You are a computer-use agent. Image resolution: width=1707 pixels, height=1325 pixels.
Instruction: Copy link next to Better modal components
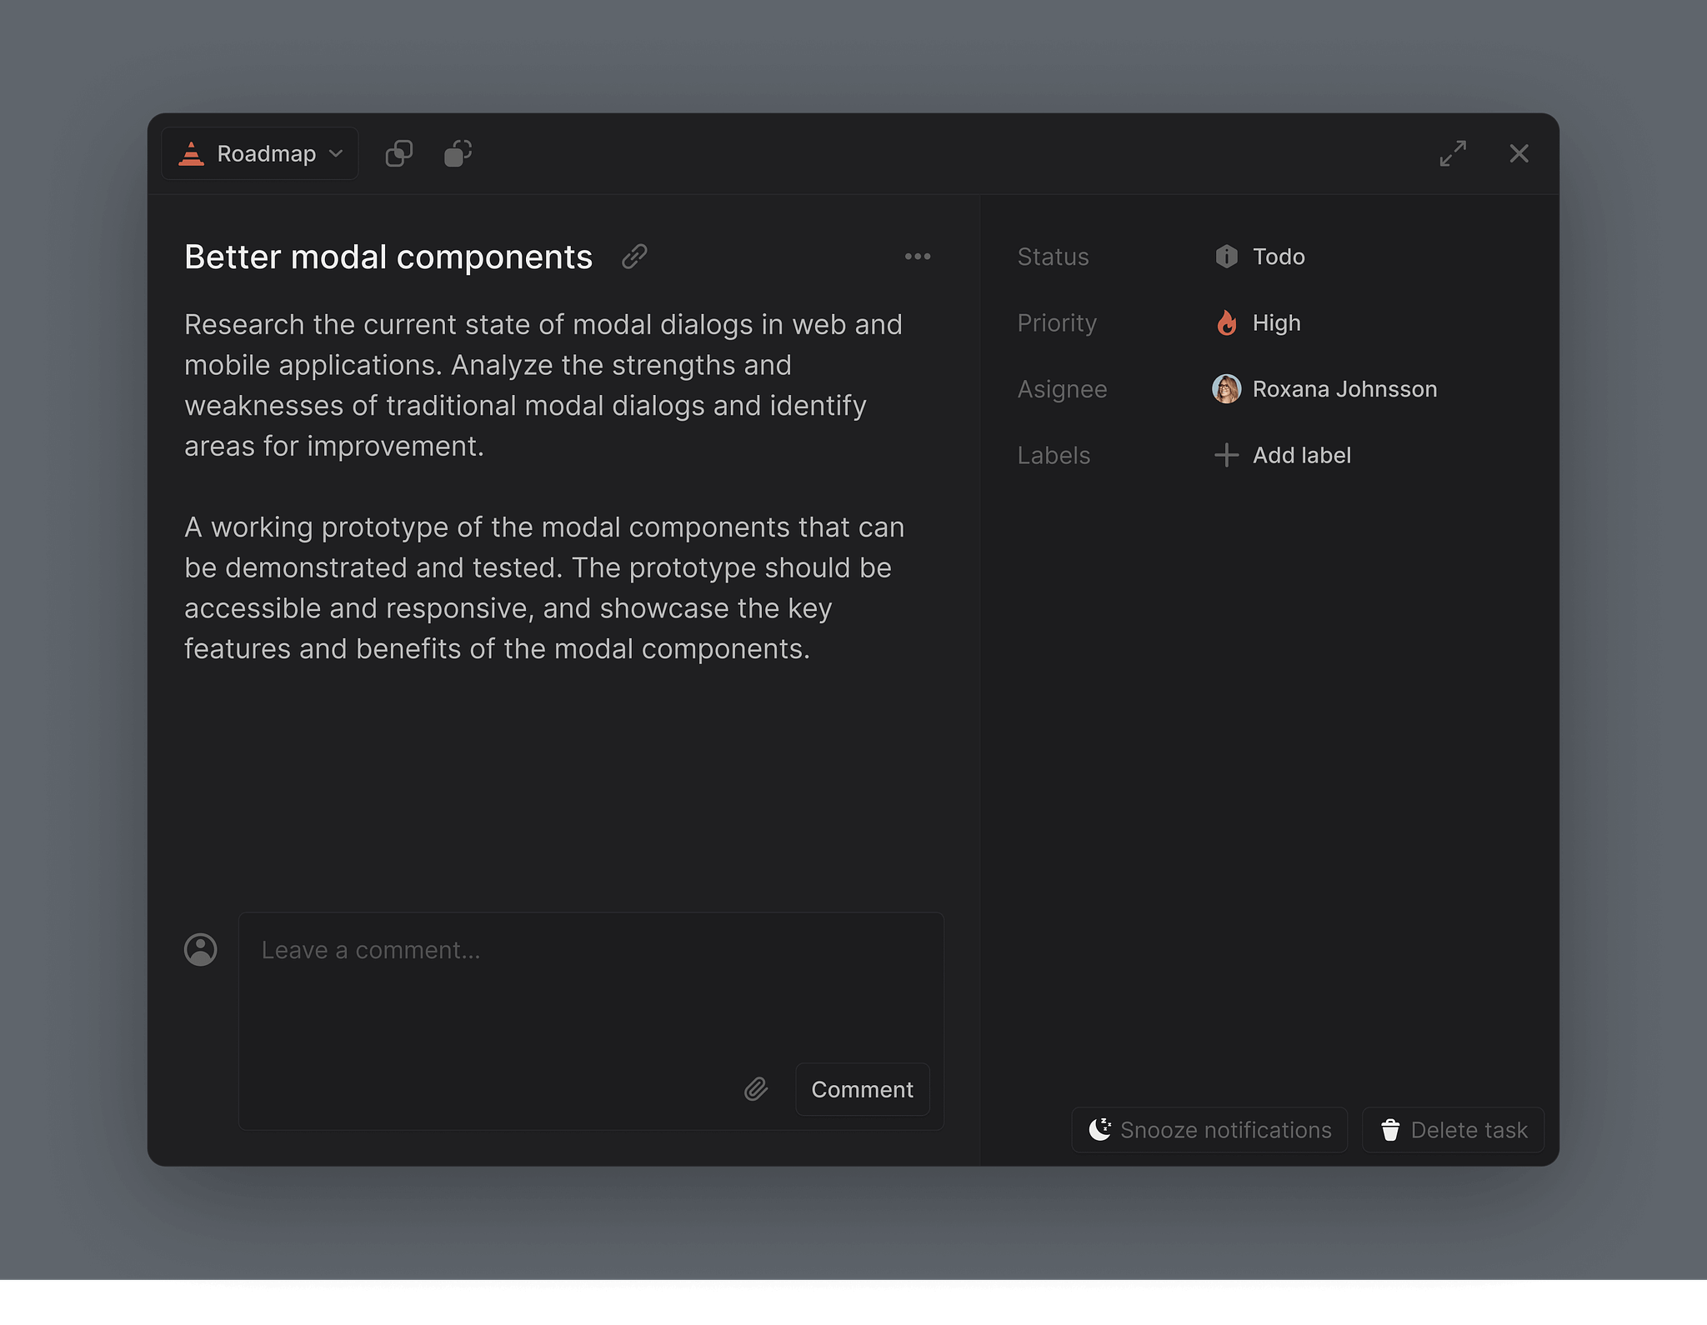(x=634, y=257)
